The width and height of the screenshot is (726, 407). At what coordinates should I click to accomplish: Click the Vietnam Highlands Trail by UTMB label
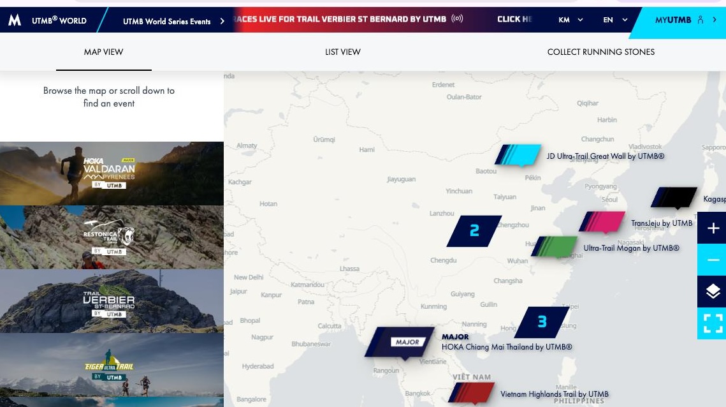coord(555,394)
